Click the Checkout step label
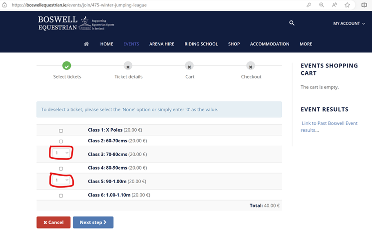The image size is (372, 234). (x=251, y=76)
